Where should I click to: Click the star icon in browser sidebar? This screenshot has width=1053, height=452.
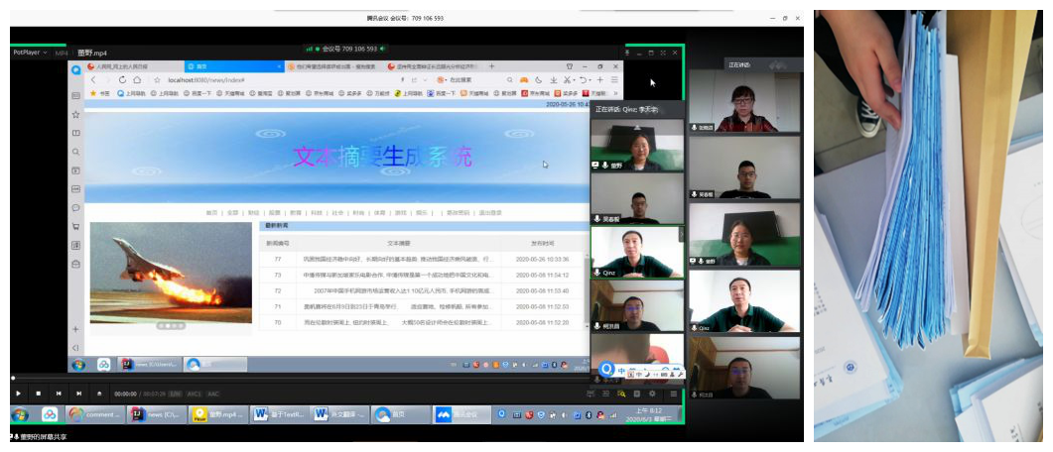pyautogui.click(x=75, y=114)
